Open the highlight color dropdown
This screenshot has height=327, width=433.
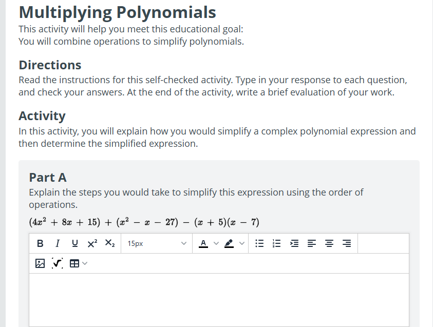click(241, 243)
